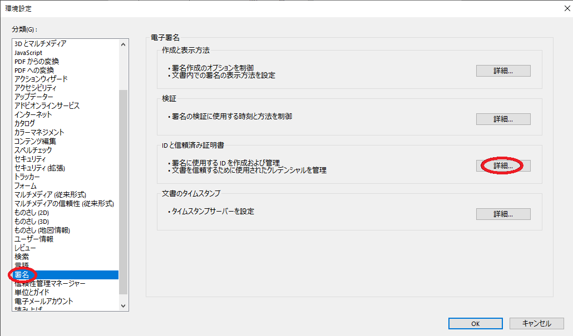Viewport: 573px width, 336px height.
Task: Click 詳細 in IDと信頼済み証明書 section
Action: pos(503,166)
